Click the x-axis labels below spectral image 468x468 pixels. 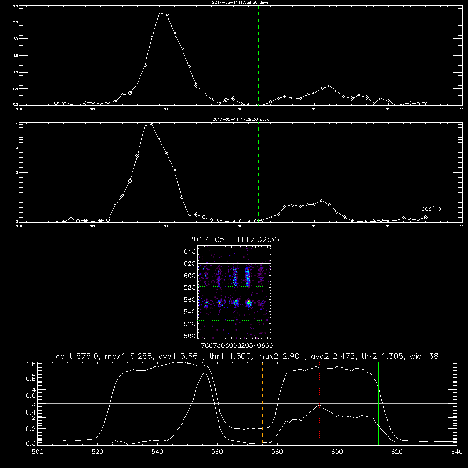click(x=237, y=345)
